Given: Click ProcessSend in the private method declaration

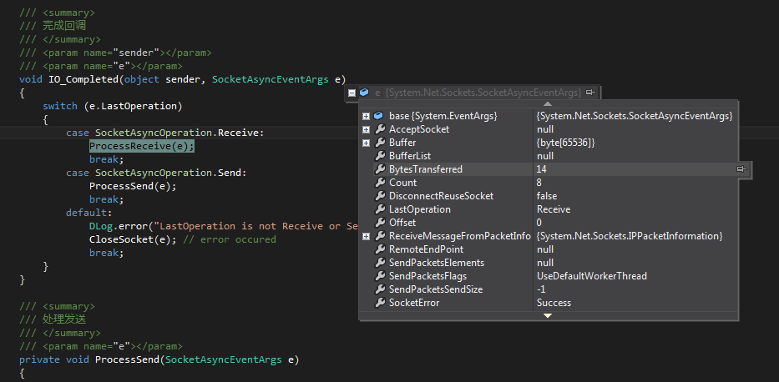Looking at the screenshot, I should [127, 360].
